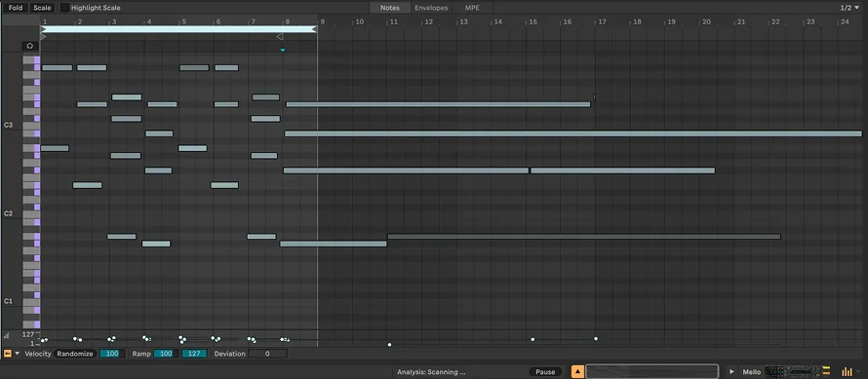Open the Mello device chain thumbnail

[x=792, y=371]
